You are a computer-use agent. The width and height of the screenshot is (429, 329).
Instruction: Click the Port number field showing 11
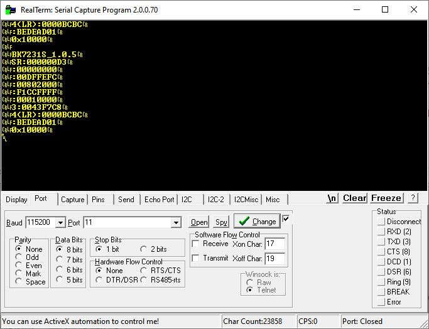tap(128, 222)
